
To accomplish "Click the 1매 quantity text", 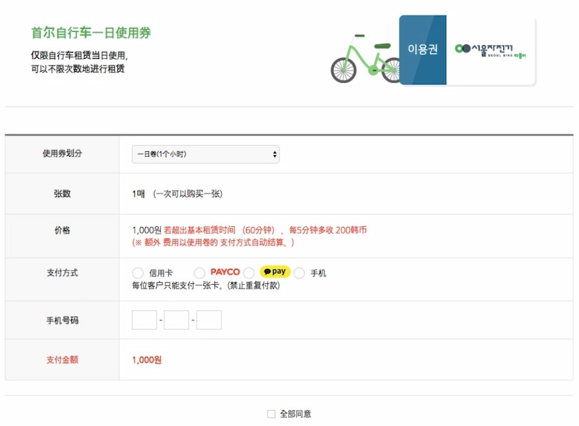I will tap(139, 194).
